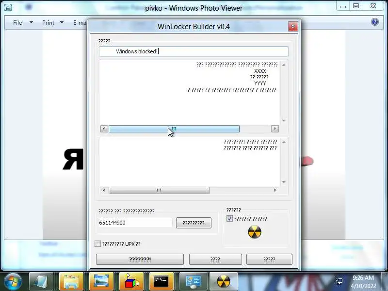The height and width of the screenshot is (291, 388).
Task: Click the 'Windows blocked!' title input field
Action: (x=194, y=51)
